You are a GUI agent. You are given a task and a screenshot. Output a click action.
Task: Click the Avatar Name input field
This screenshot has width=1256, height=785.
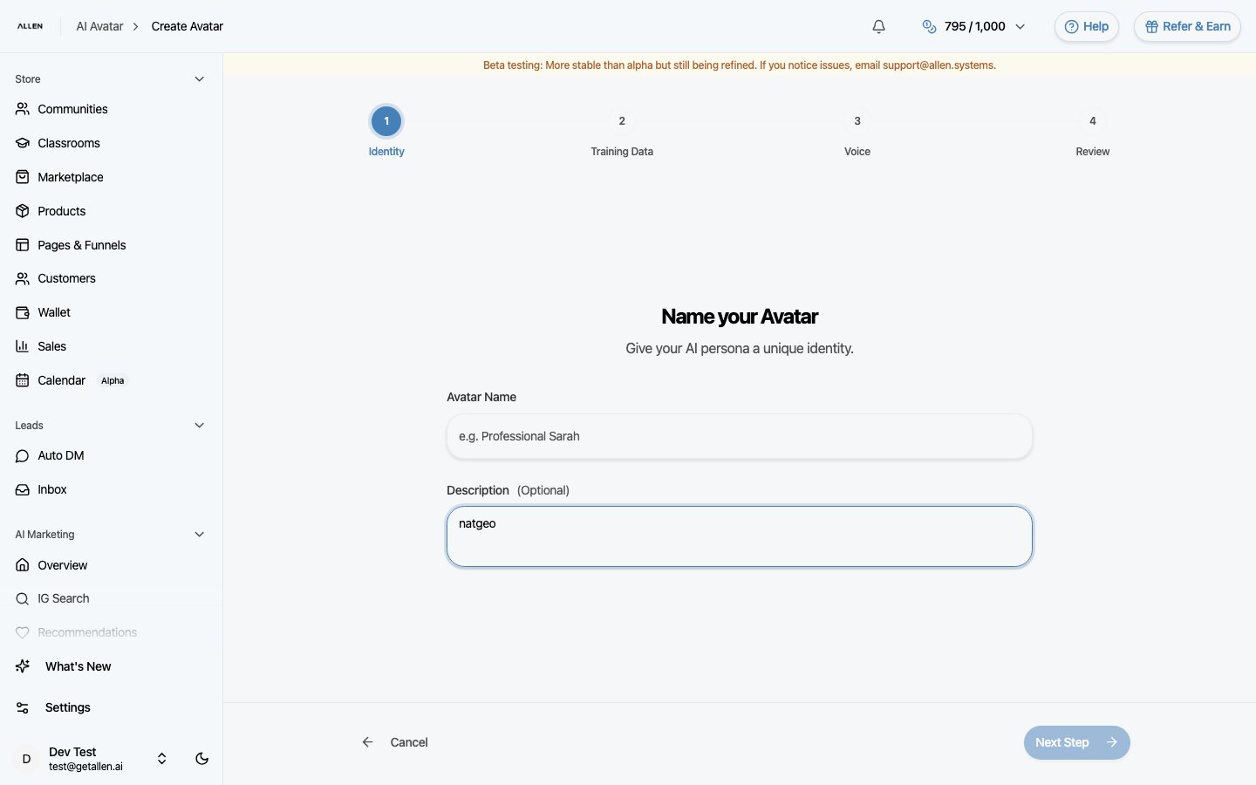739,436
